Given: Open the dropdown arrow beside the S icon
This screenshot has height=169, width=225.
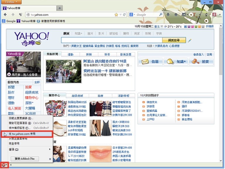Looking at the screenshot, I should 220,14.
